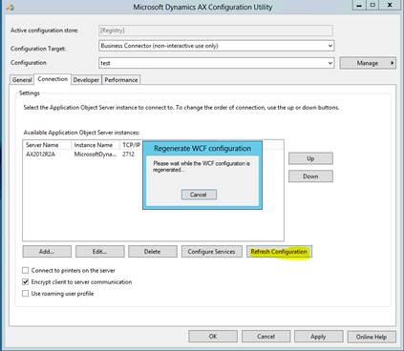Apply the configuration changes
The image size is (404, 351).
point(318,337)
